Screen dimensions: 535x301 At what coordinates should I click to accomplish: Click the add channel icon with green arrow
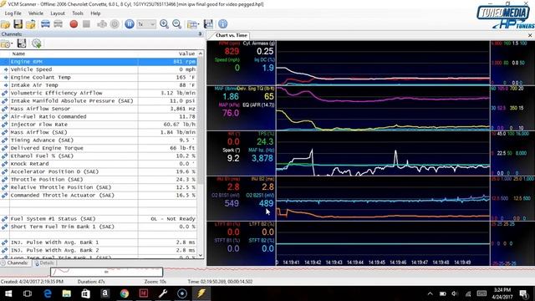pos(37,43)
